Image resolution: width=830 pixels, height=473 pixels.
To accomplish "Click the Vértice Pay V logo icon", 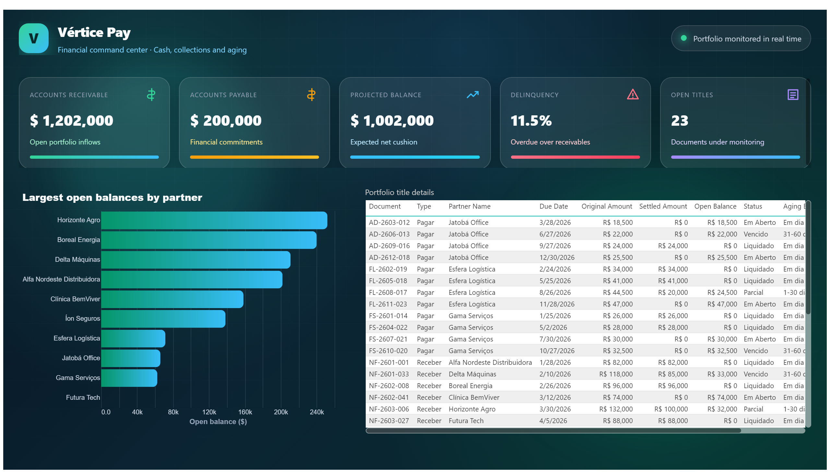I will [x=33, y=38].
